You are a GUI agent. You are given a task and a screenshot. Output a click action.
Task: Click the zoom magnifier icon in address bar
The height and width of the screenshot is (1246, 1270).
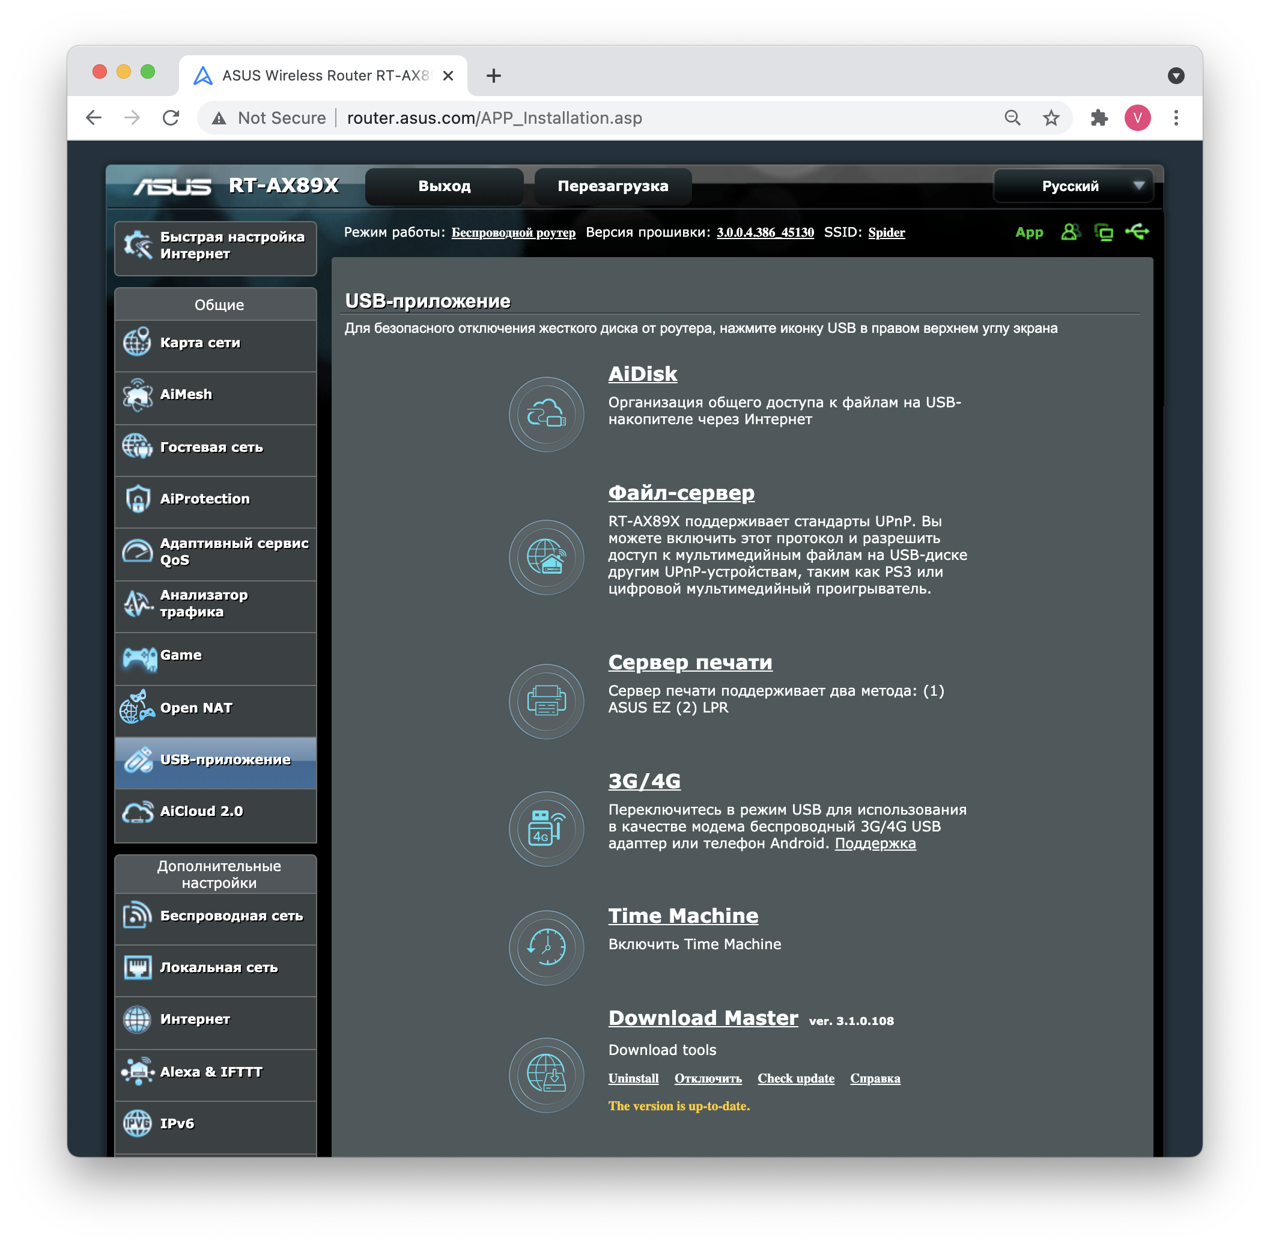click(x=1012, y=118)
